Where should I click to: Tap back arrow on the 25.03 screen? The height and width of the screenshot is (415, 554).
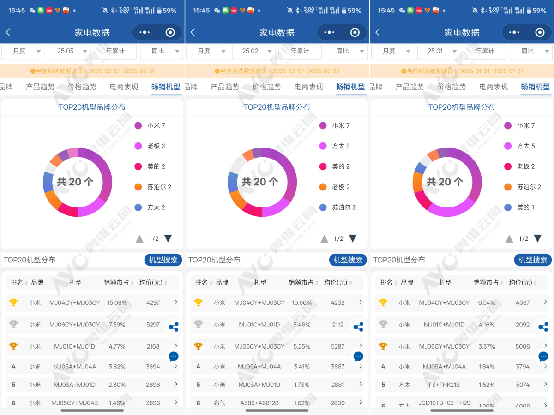pos(8,32)
